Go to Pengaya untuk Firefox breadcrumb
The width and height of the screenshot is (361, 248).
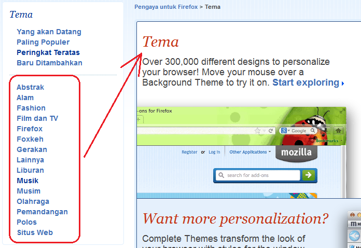click(x=166, y=7)
